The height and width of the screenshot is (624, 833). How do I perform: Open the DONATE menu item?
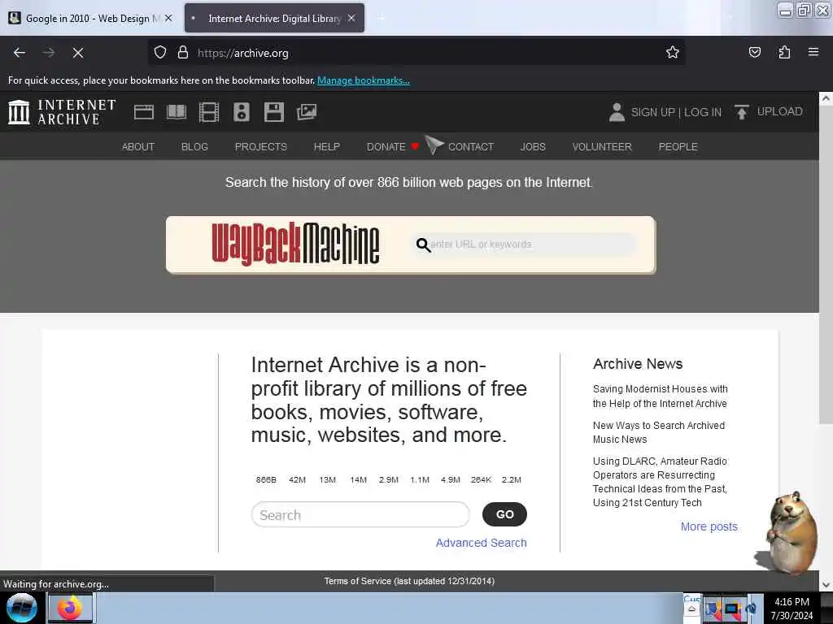392,146
